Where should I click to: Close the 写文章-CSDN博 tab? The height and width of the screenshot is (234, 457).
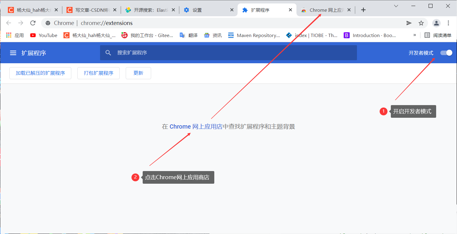(115, 10)
